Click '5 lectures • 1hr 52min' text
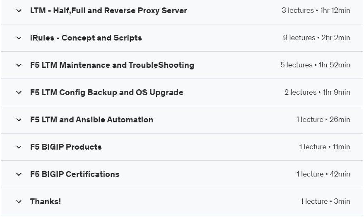The height and width of the screenshot is (217, 364). (315, 65)
